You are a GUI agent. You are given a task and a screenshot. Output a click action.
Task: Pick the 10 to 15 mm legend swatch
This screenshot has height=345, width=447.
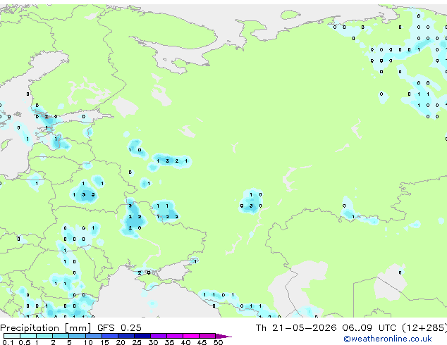pos(94,336)
